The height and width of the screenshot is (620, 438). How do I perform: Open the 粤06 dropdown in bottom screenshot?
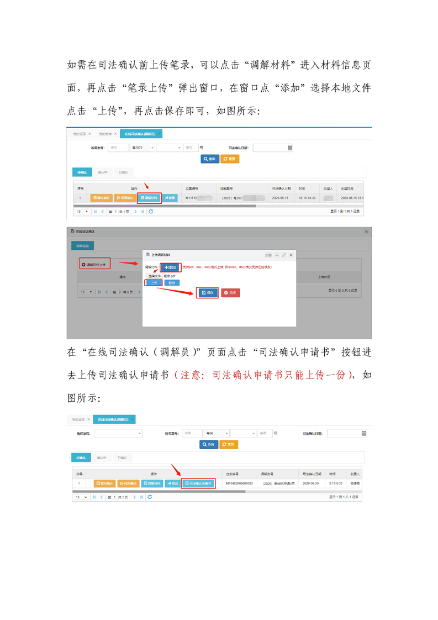pyautogui.click(x=217, y=433)
